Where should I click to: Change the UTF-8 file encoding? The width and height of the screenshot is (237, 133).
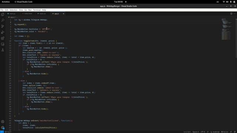tap(203, 132)
